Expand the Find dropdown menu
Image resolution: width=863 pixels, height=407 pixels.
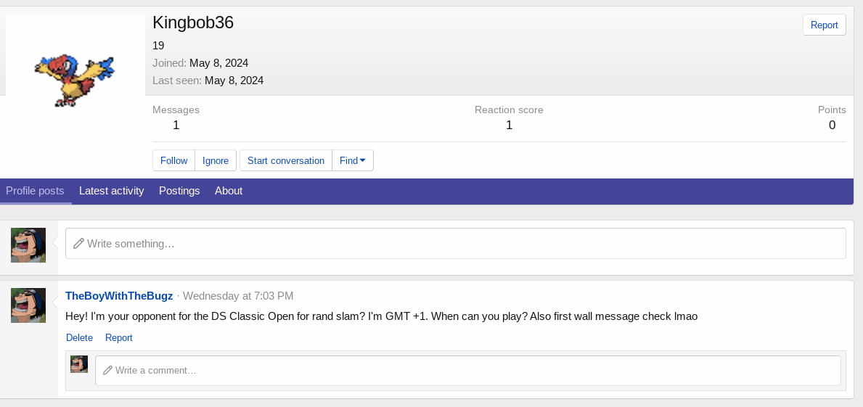[x=353, y=160]
